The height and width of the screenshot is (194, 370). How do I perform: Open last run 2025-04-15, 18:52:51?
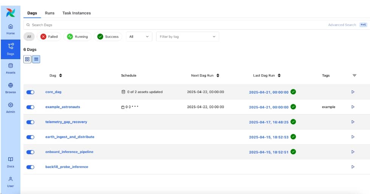(269, 152)
